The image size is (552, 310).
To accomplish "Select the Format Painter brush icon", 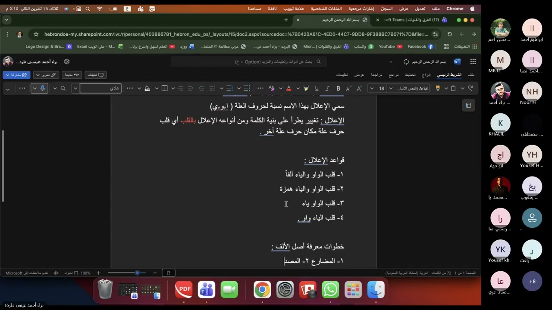I will pos(438,88).
